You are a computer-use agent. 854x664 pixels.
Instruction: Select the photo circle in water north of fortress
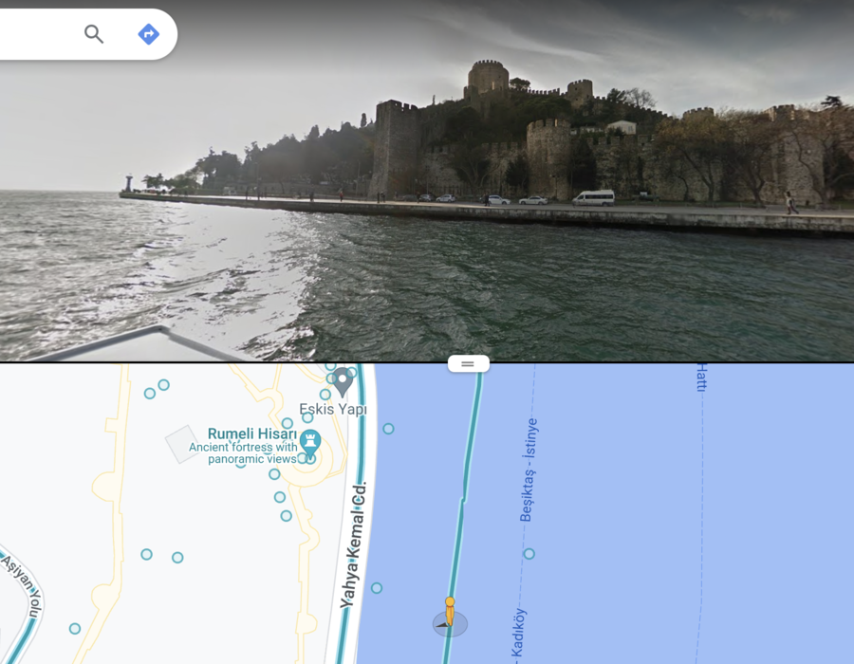[x=388, y=429]
